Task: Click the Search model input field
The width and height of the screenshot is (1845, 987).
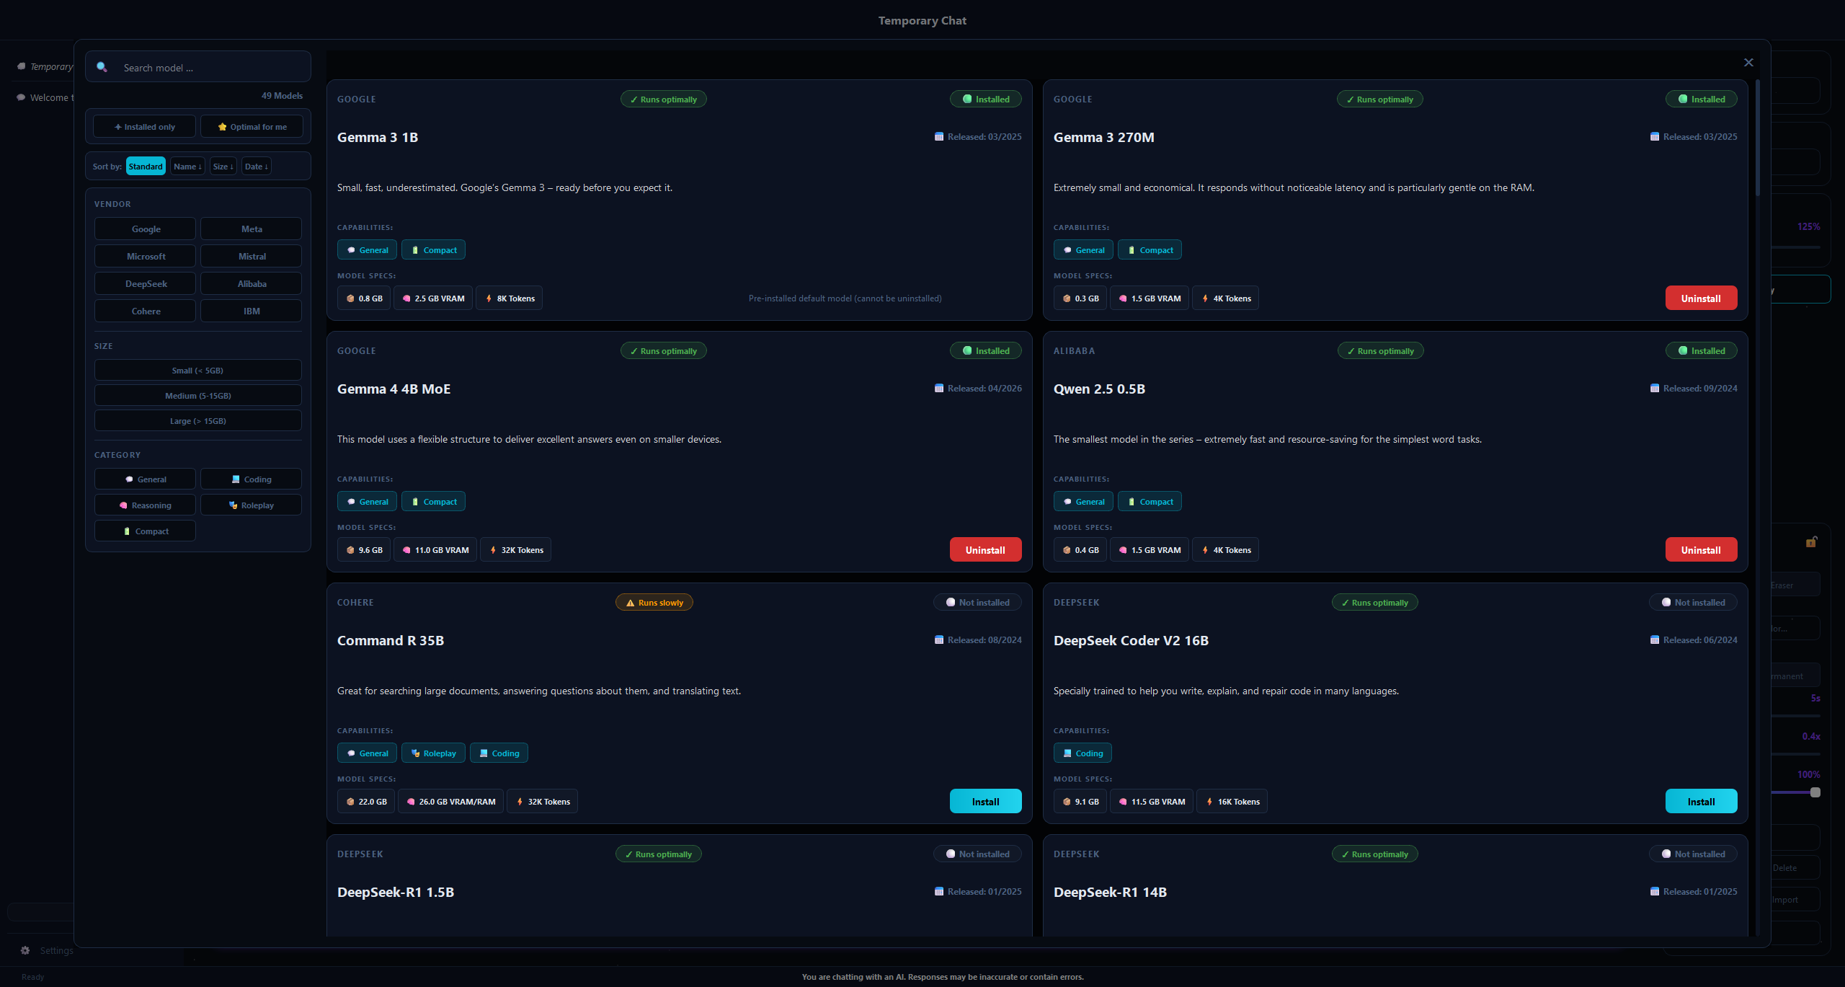Action: pos(198,67)
